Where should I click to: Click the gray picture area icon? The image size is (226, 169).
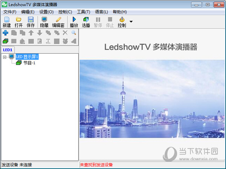point(22,41)
